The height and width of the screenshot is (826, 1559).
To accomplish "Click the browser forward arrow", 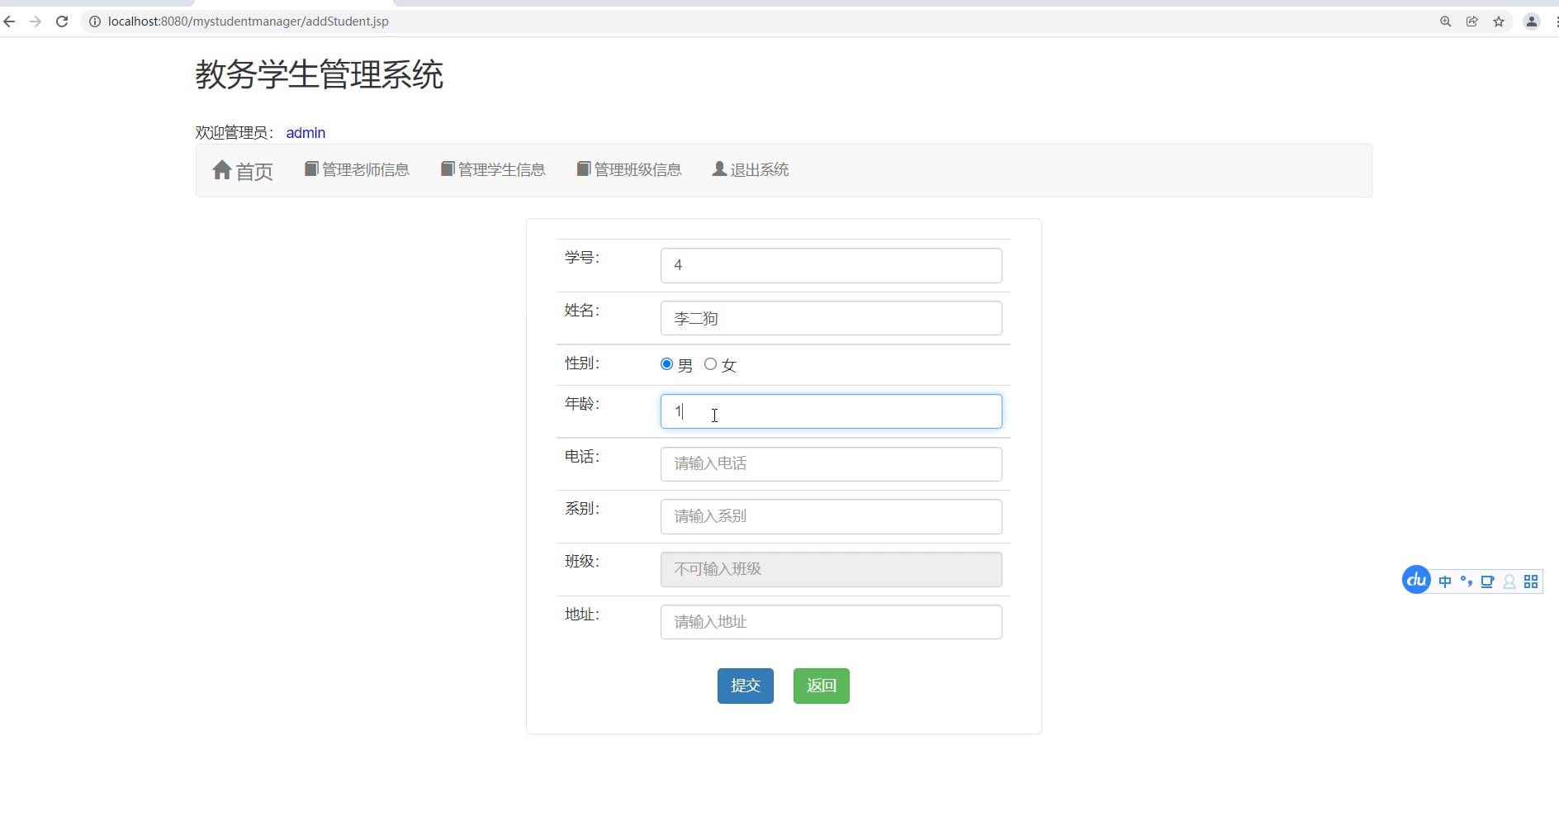I will tap(36, 21).
